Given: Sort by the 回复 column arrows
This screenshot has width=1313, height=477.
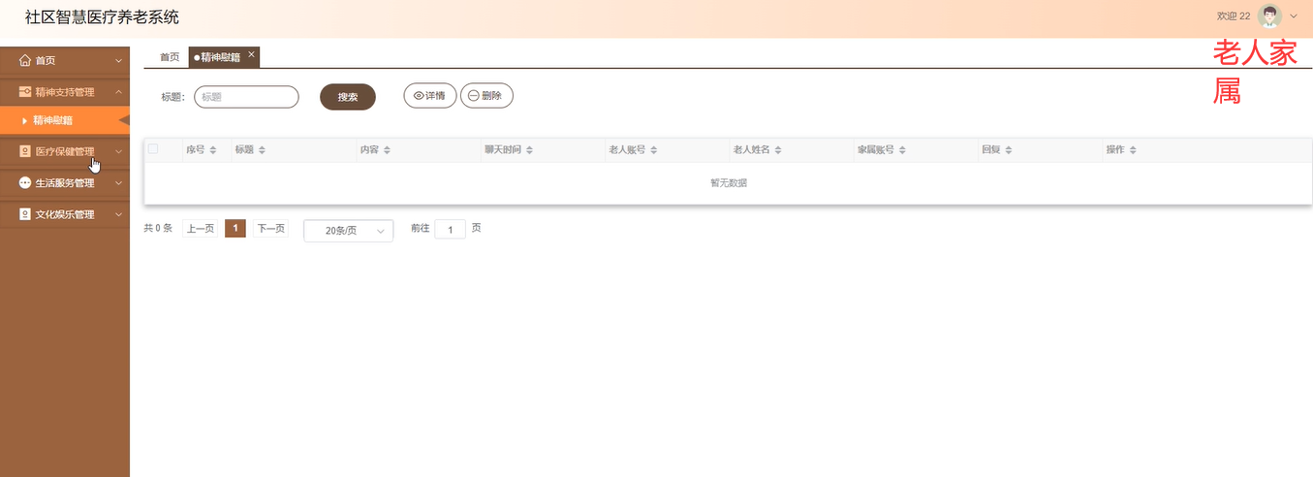Looking at the screenshot, I should pyautogui.click(x=1009, y=150).
